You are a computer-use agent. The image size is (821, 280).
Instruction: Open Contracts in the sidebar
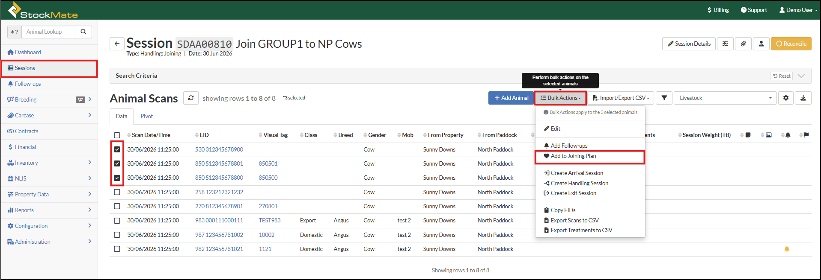pos(27,131)
